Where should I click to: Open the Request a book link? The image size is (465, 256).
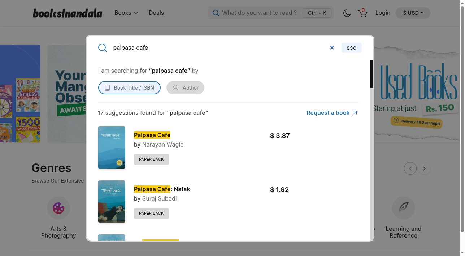point(332,113)
